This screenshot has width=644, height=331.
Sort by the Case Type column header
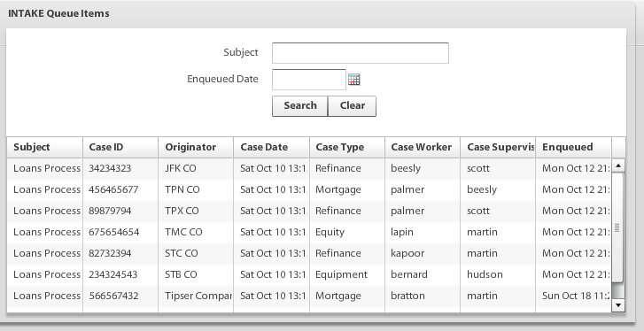(346, 147)
